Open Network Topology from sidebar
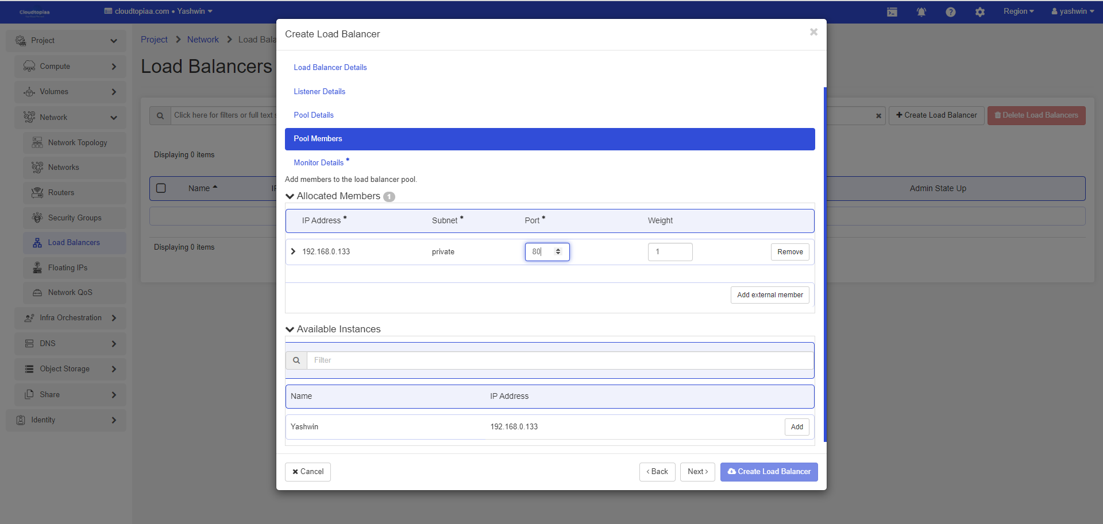 77,143
